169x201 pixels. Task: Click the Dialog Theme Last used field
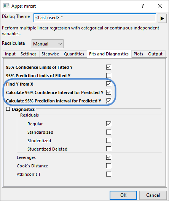95,18
